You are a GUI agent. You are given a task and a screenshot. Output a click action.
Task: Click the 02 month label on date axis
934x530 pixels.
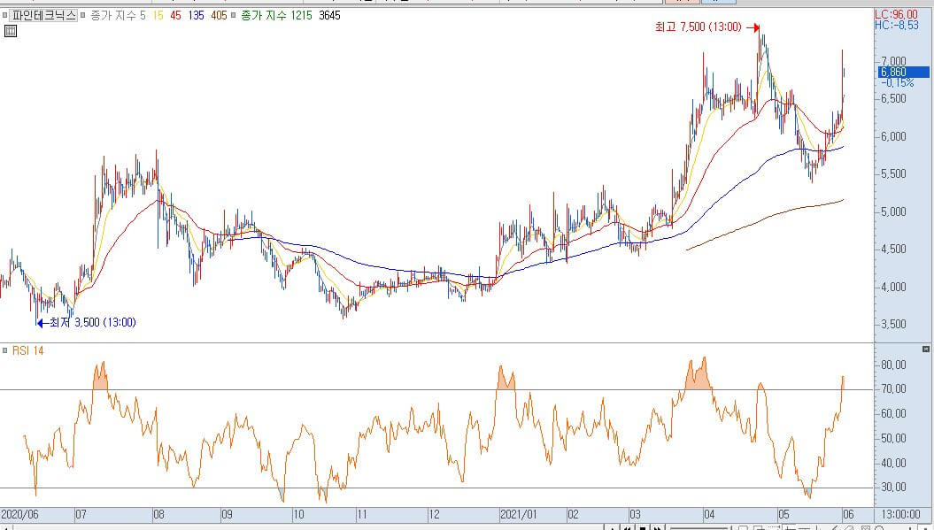pos(573,515)
